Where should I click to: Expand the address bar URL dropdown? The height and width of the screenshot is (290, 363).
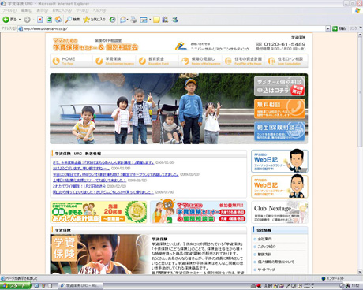coord(327,28)
